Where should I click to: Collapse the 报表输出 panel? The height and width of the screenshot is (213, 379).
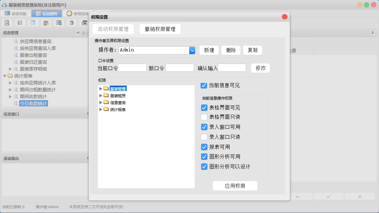pos(87,158)
